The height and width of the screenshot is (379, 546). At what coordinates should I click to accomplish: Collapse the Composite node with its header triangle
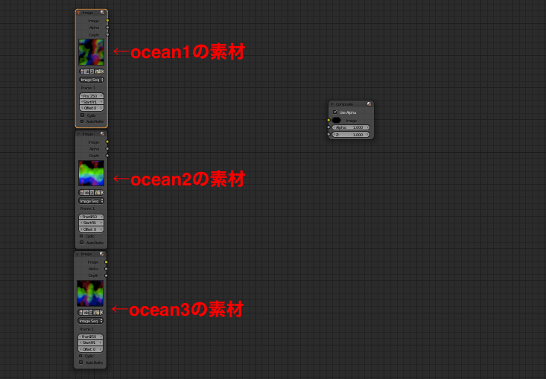coord(332,104)
